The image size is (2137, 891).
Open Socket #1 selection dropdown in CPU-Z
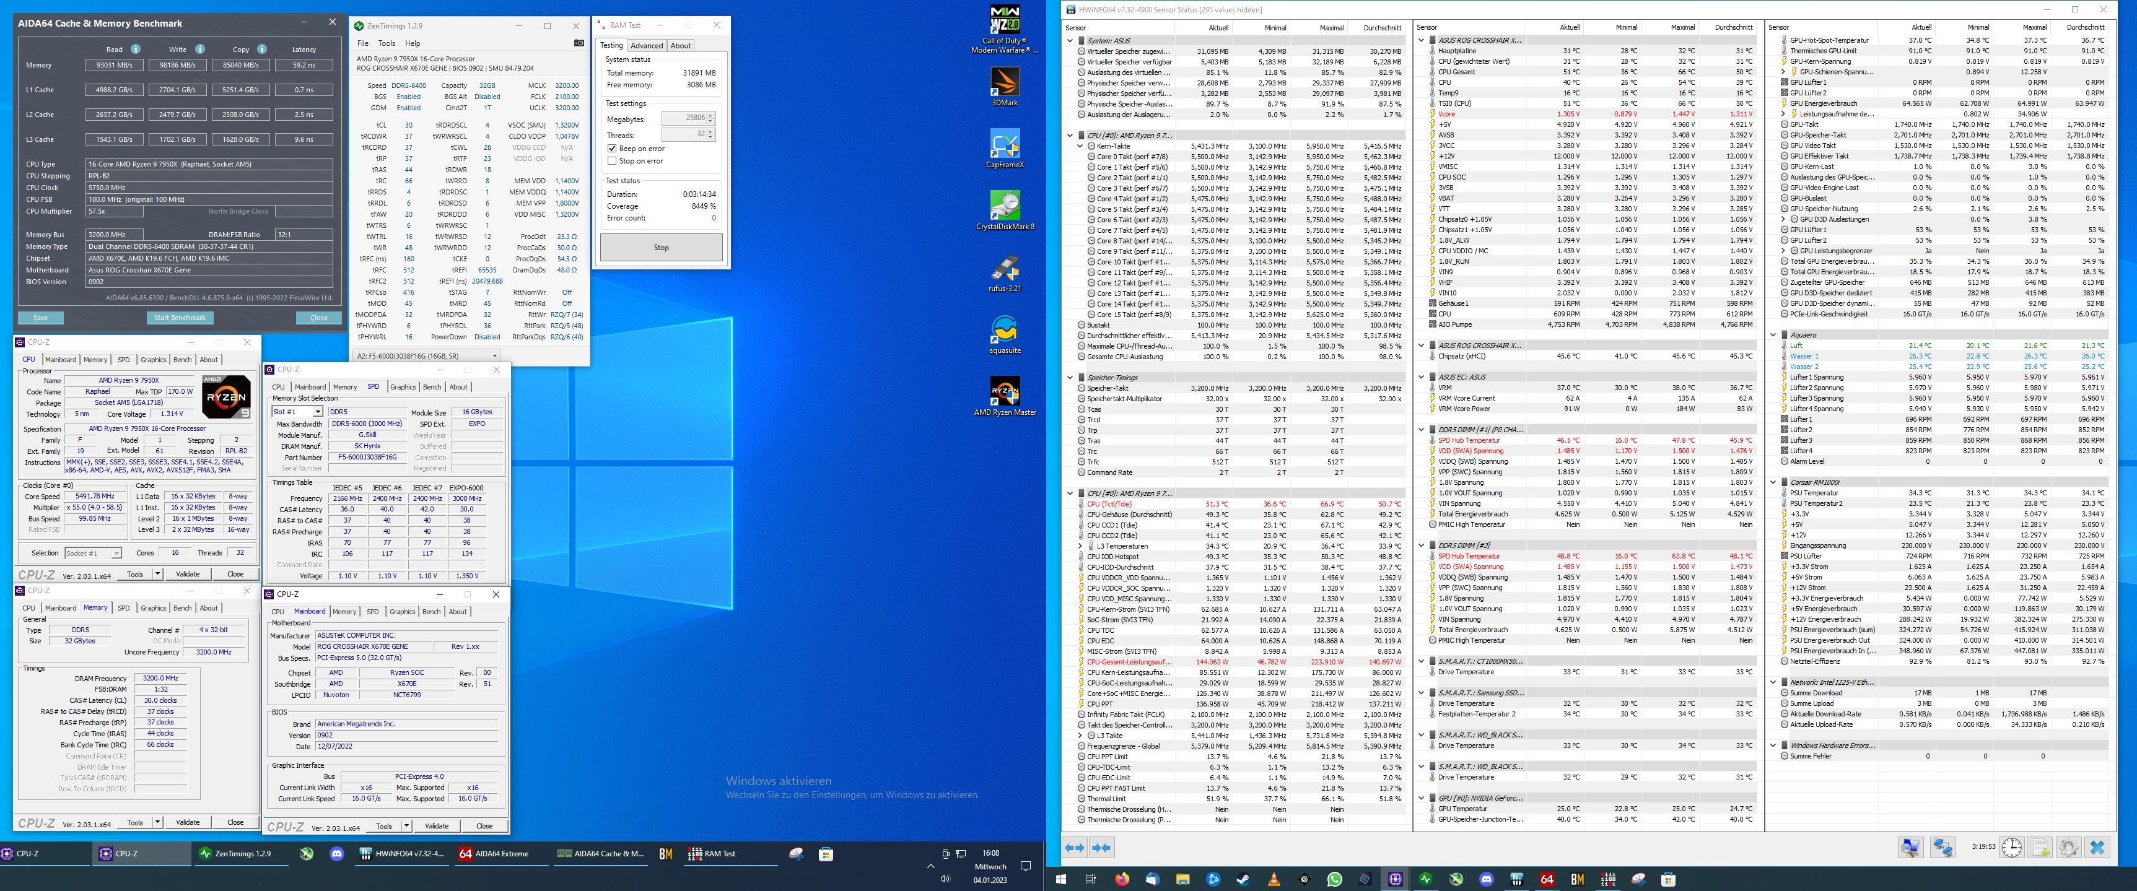tap(92, 554)
